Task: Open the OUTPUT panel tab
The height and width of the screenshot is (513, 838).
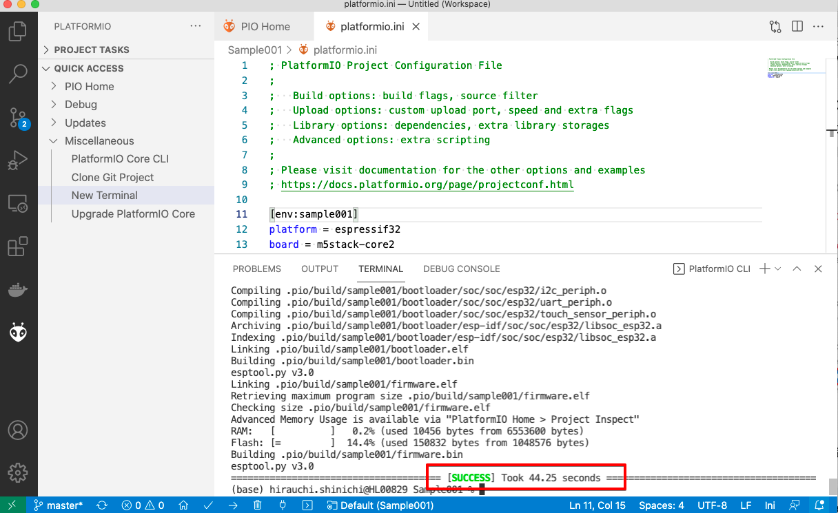Action: pyautogui.click(x=319, y=269)
